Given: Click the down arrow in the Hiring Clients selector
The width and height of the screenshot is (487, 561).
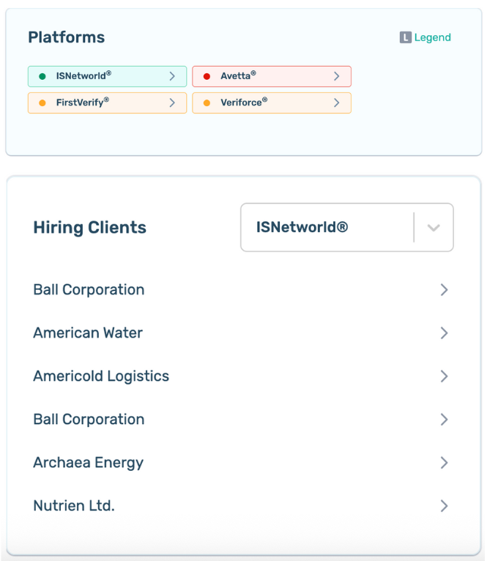Looking at the screenshot, I should pos(434,228).
